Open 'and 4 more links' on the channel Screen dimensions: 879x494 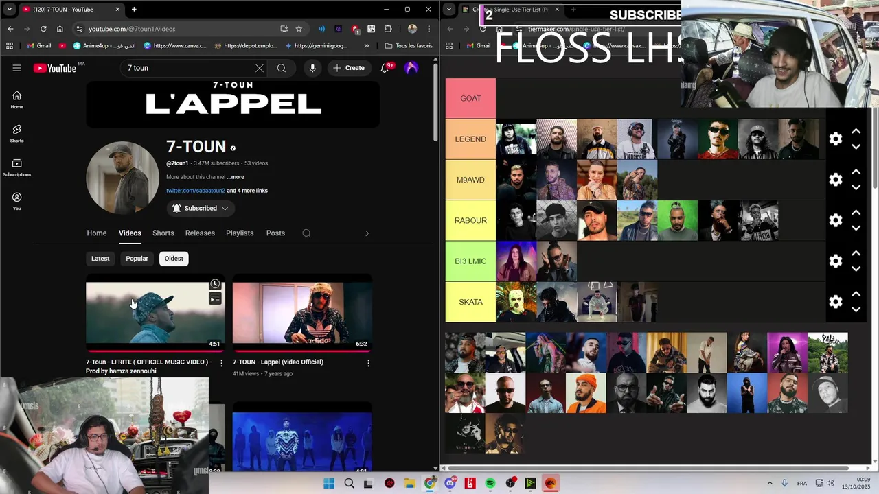(247, 191)
